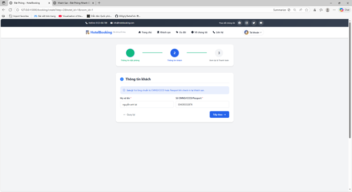Click the browser refresh icon
Viewport: 352px width, 192px height.
coord(10,10)
